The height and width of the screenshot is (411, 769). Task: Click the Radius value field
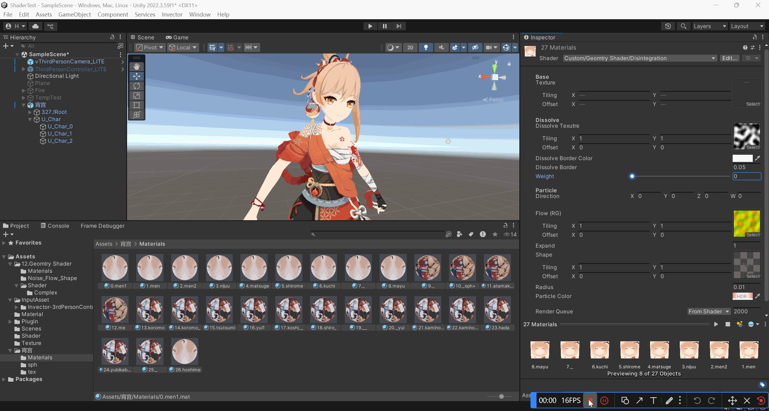[747, 287]
